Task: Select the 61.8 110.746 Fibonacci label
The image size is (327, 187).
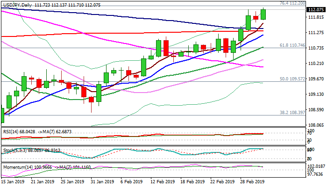Action: [x=292, y=45]
